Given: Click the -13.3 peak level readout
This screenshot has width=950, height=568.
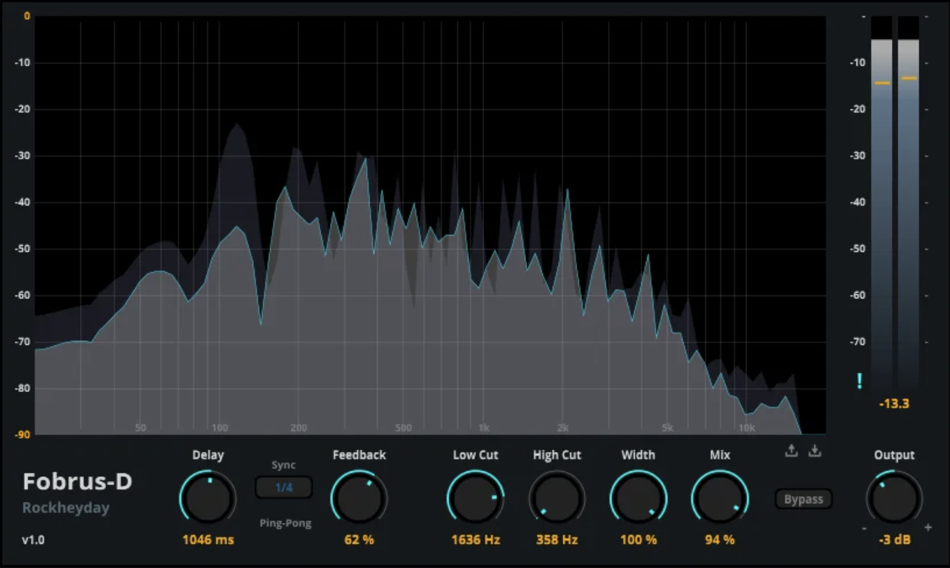Looking at the screenshot, I should (x=894, y=404).
